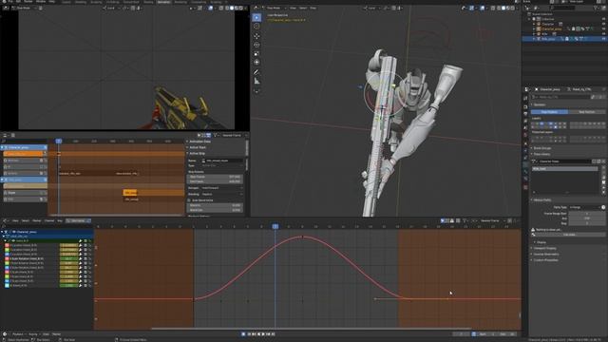Select the Move tool in 3D viewport
Image resolution: width=608 pixels, height=342 pixels.
(x=256, y=36)
